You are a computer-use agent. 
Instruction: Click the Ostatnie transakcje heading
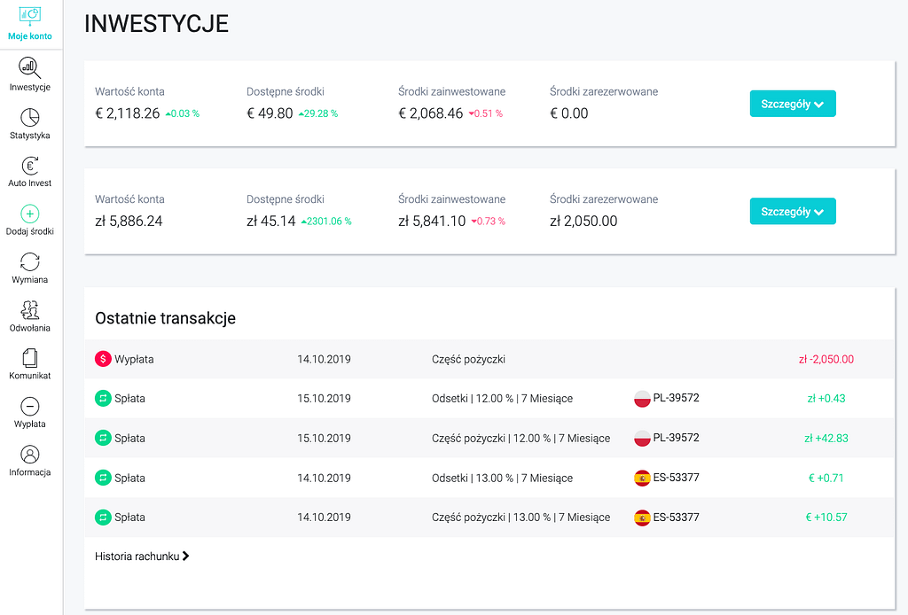pos(165,318)
